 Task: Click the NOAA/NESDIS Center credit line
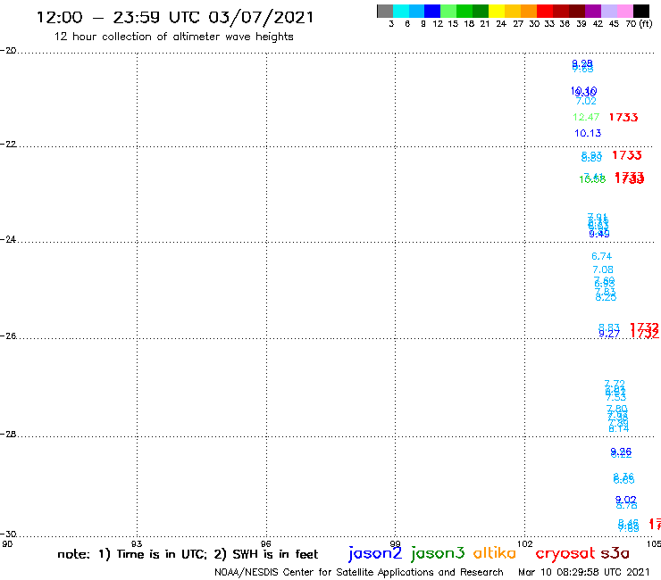pyautogui.click(x=359, y=572)
